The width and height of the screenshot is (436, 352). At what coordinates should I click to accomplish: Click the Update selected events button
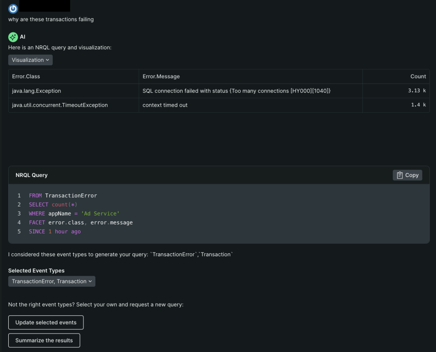coord(46,323)
